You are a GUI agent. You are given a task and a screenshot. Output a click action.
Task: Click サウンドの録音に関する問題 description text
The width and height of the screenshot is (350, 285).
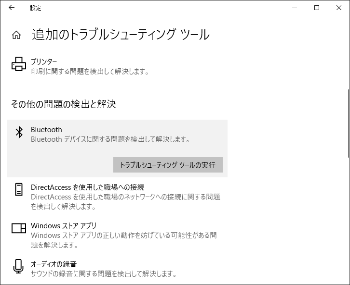click(104, 273)
